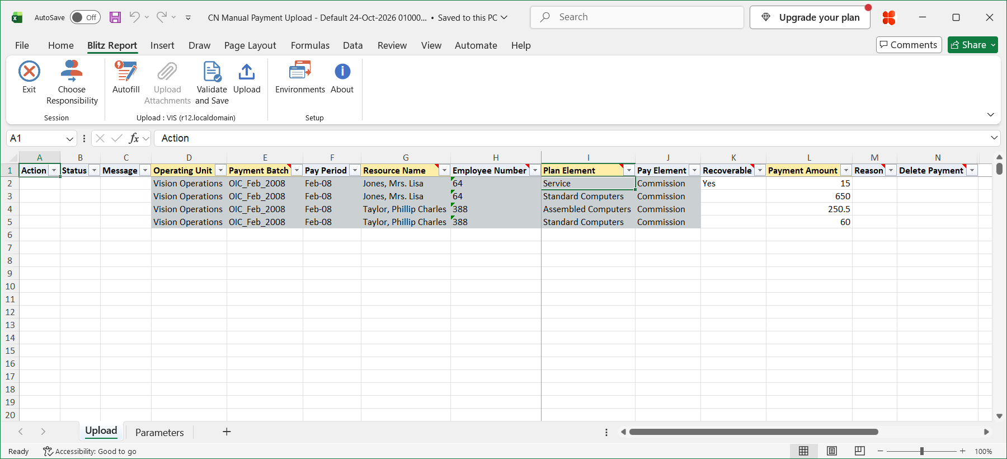Open the About info icon
This screenshot has height=459, width=1007.
[342, 72]
